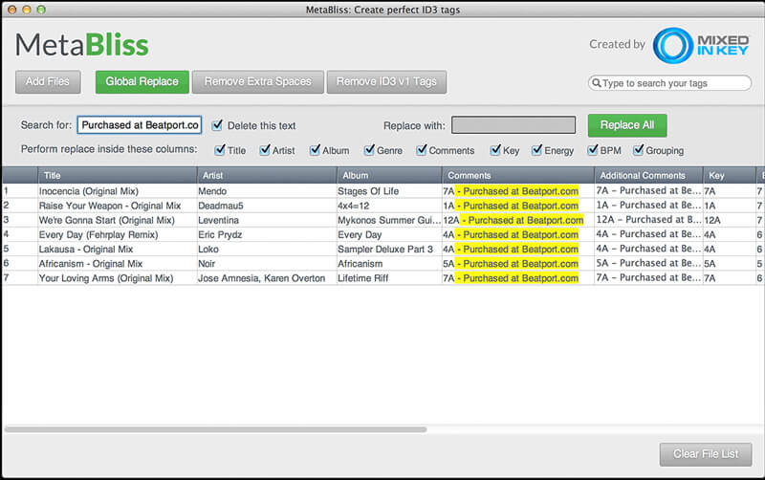Uncheck the Genre column checkbox
The height and width of the screenshot is (480, 765).
369,150
